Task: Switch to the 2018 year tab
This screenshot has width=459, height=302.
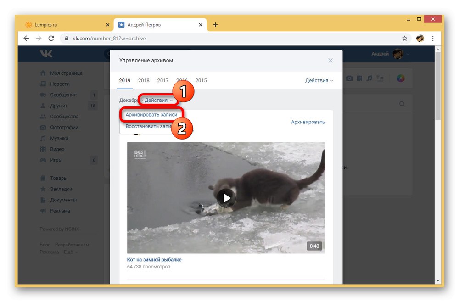Action: (144, 80)
